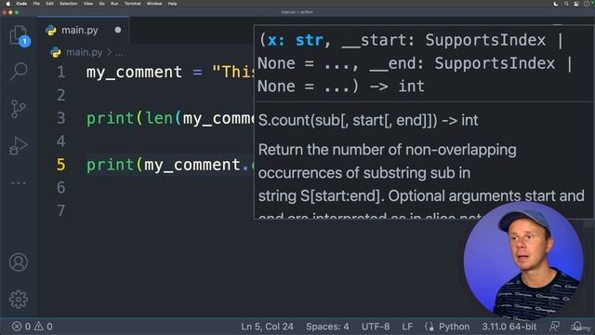
Task: Select the 3.11.0 64-bit interpreter
Action: tap(509, 327)
